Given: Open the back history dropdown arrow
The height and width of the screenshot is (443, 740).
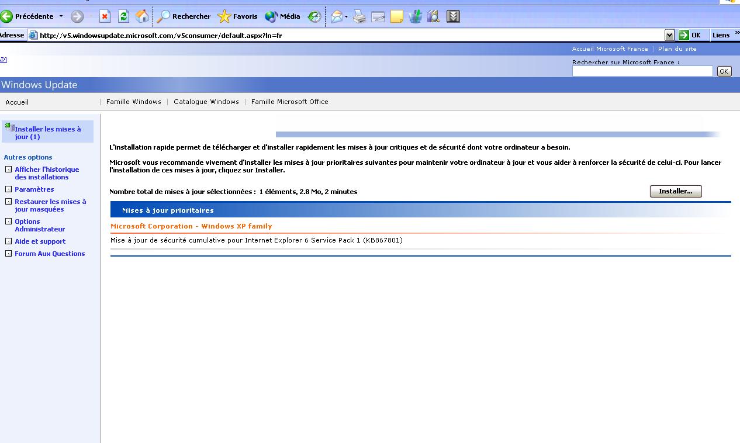Looking at the screenshot, I should (x=61, y=16).
